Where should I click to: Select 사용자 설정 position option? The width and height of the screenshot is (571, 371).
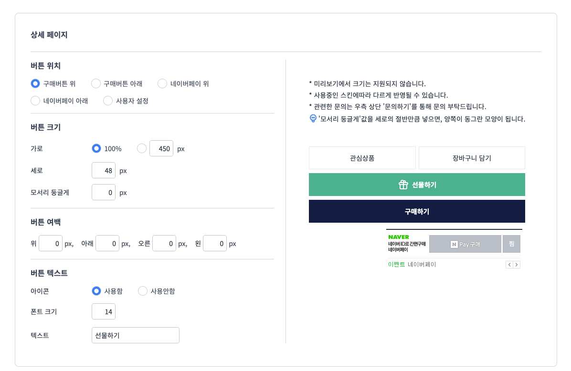108,101
